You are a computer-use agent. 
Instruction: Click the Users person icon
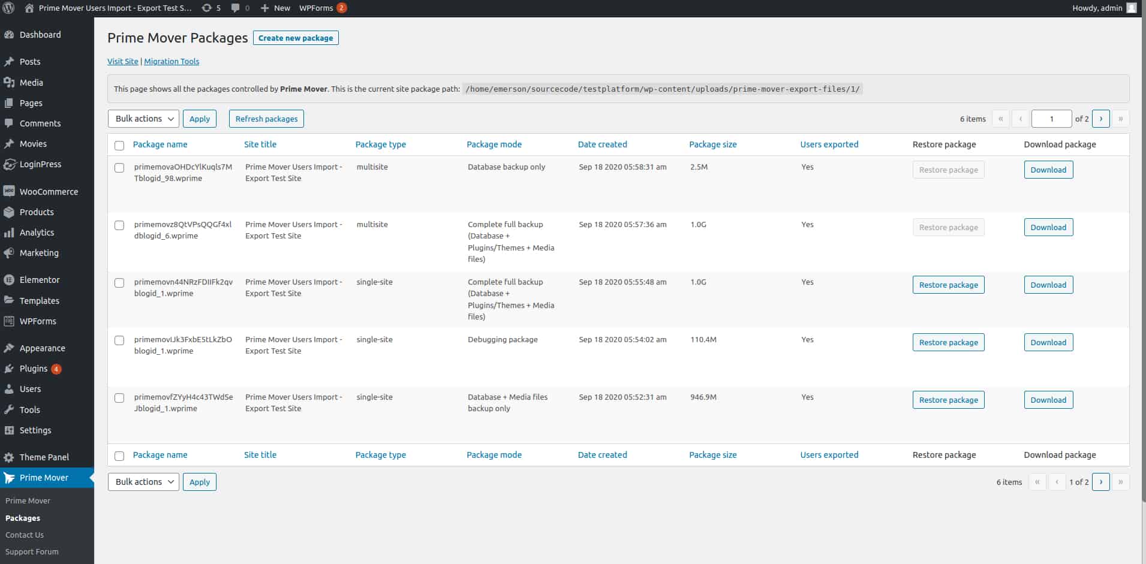9,389
